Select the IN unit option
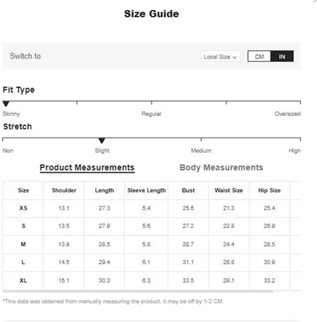This screenshot has width=317, height=322. click(282, 57)
